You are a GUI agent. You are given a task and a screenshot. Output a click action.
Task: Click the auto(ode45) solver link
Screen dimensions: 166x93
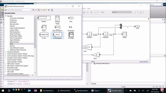pos(143,62)
